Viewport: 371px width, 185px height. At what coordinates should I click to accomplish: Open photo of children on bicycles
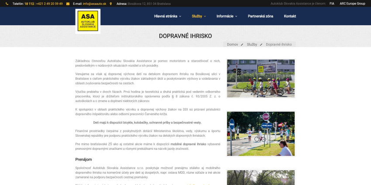pos(261,78)
